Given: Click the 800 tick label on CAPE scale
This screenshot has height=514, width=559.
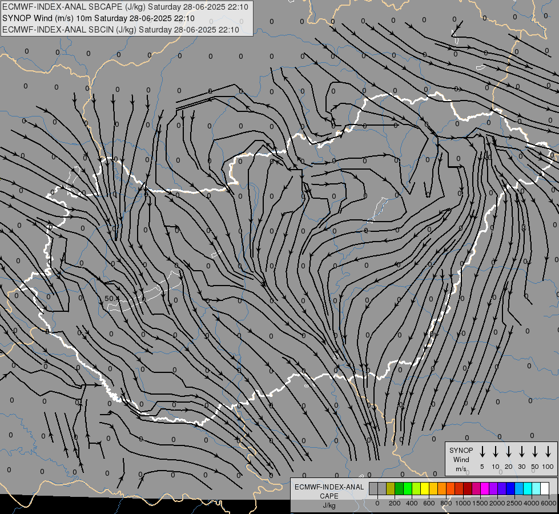Looking at the screenshot, I should click(446, 503).
